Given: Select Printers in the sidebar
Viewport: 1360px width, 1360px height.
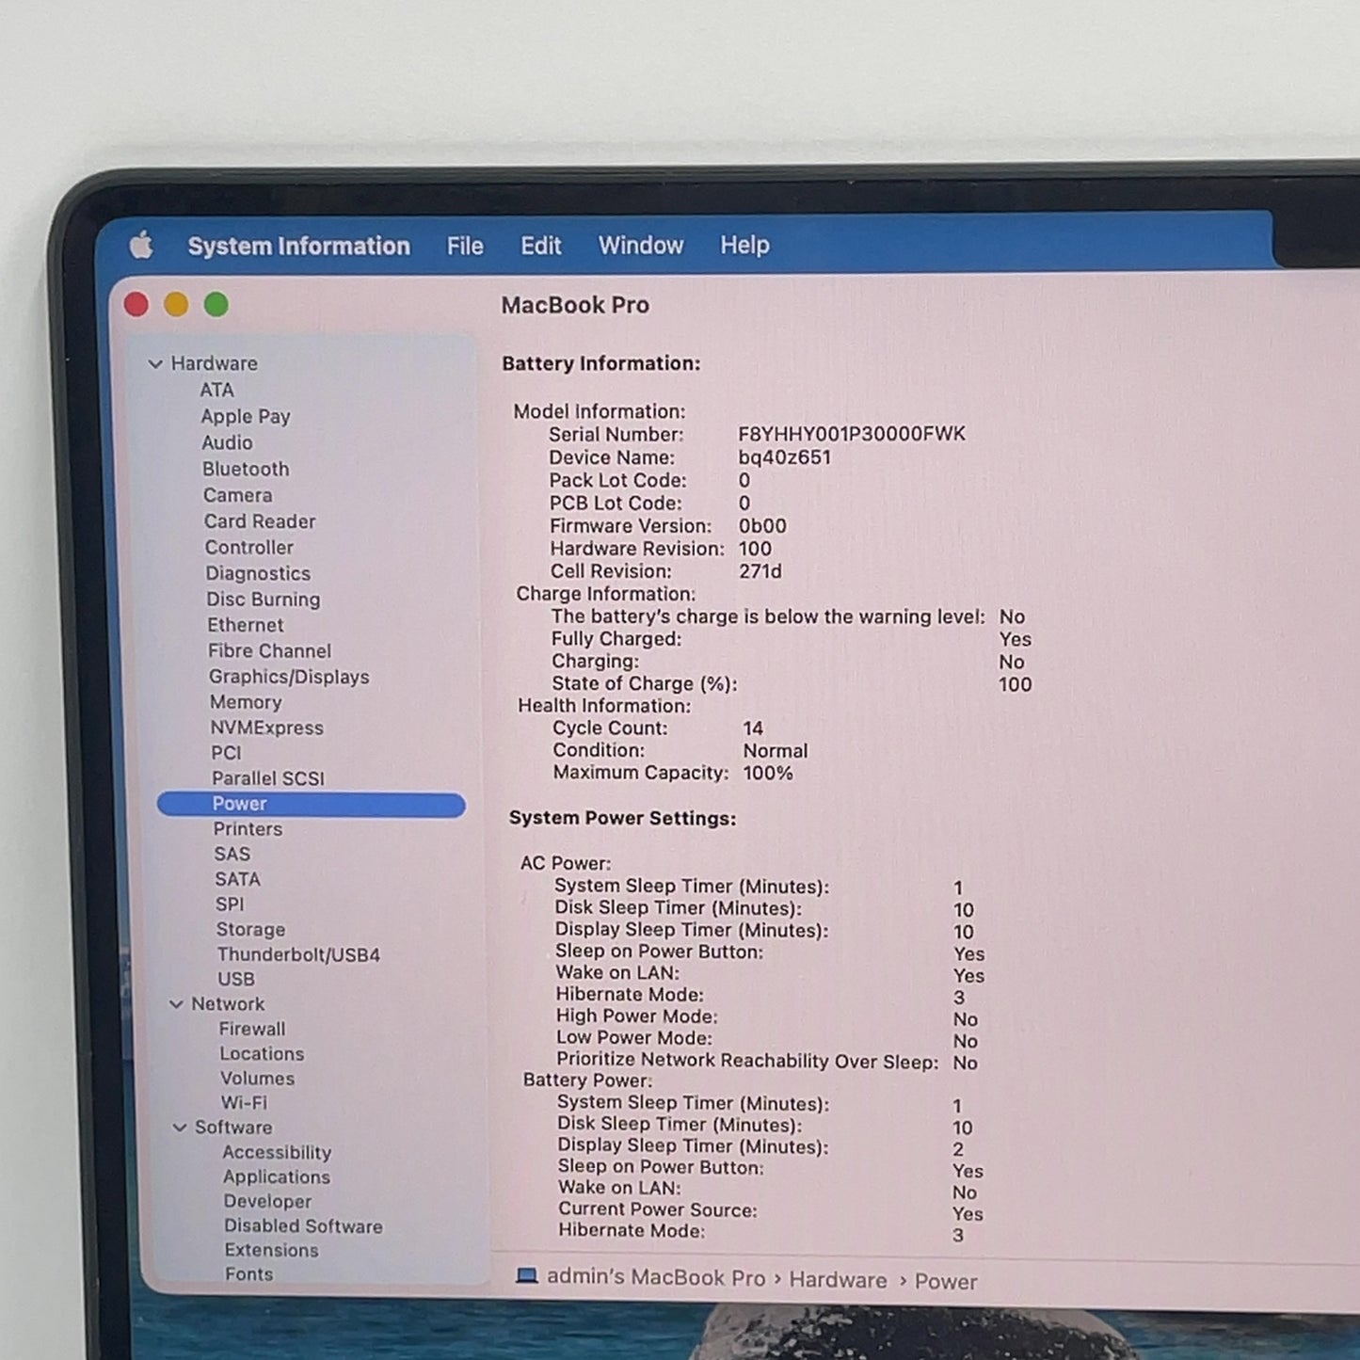Looking at the screenshot, I should (x=248, y=829).
